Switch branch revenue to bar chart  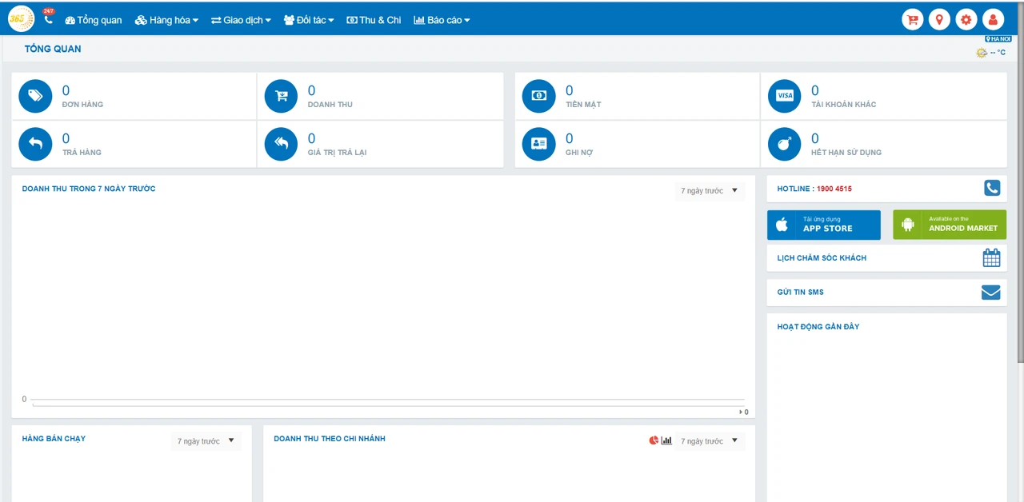click(x=666, y=440)
